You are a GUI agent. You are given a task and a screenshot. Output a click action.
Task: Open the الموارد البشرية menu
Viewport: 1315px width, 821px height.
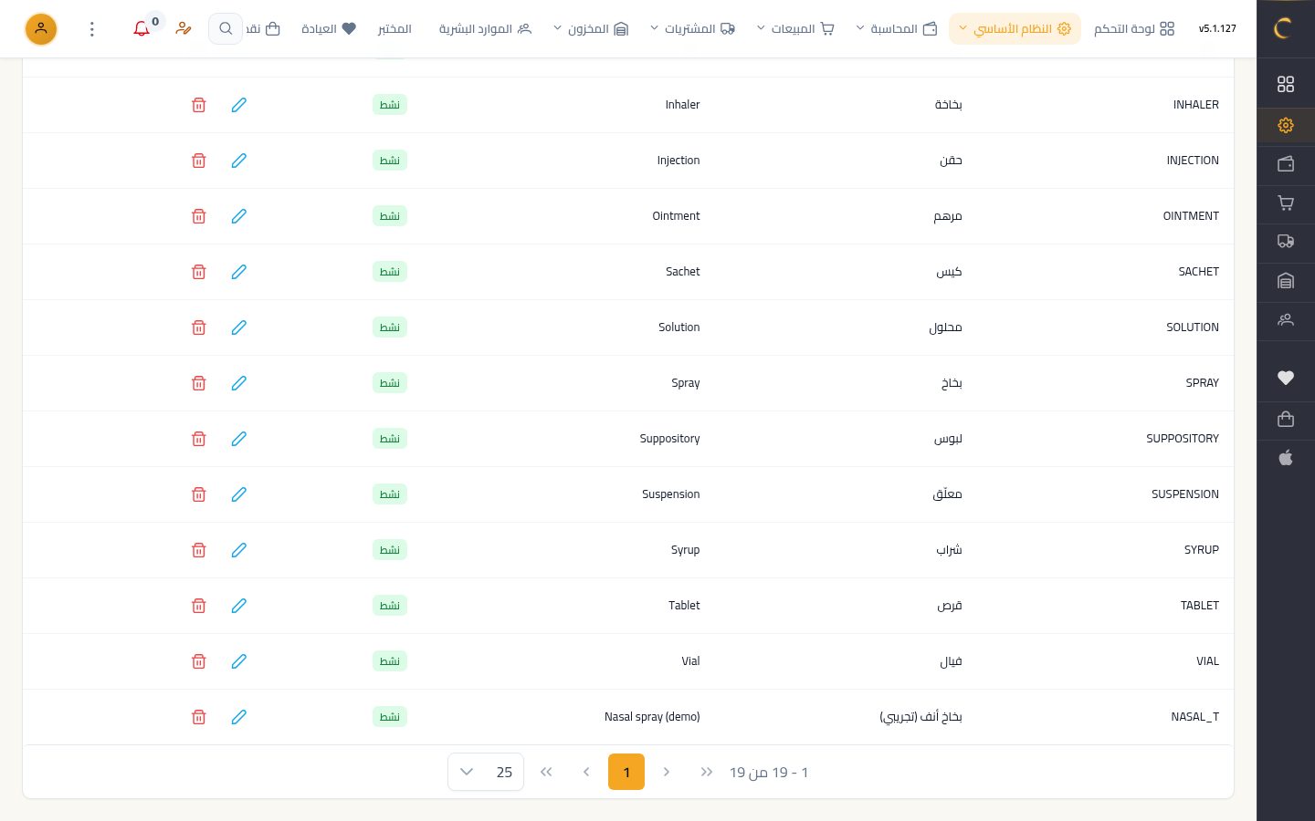pos(485,29)
